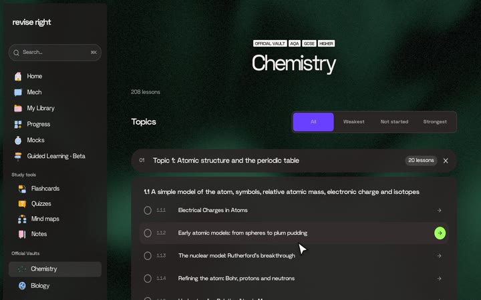Click the My Library folder icon
The width and height of the screenshot is (481, 300).
coord(18,108)
